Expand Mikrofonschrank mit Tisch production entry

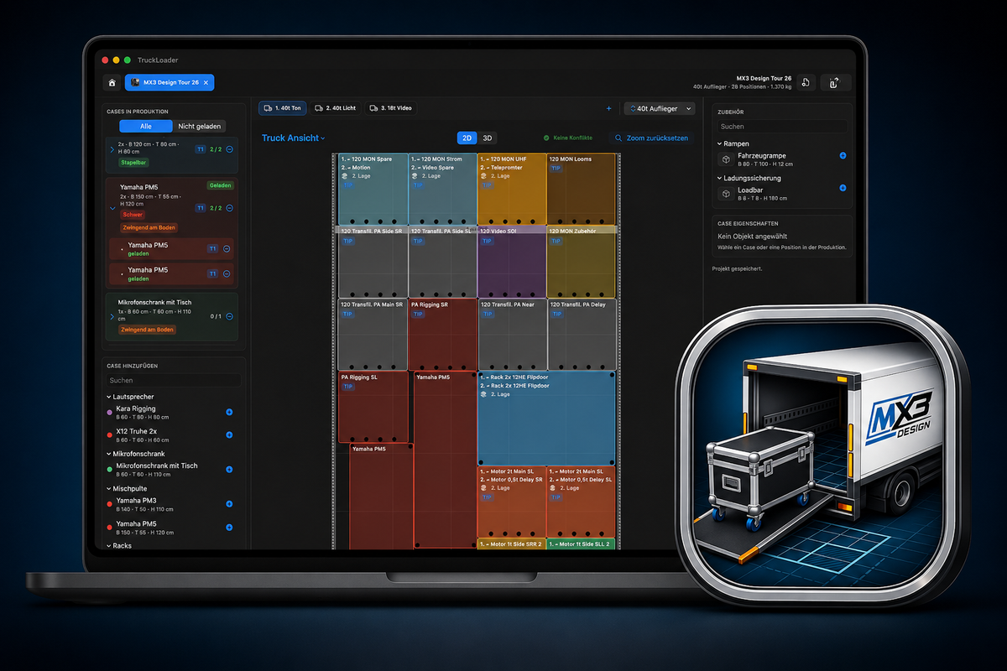click(112, 316)
